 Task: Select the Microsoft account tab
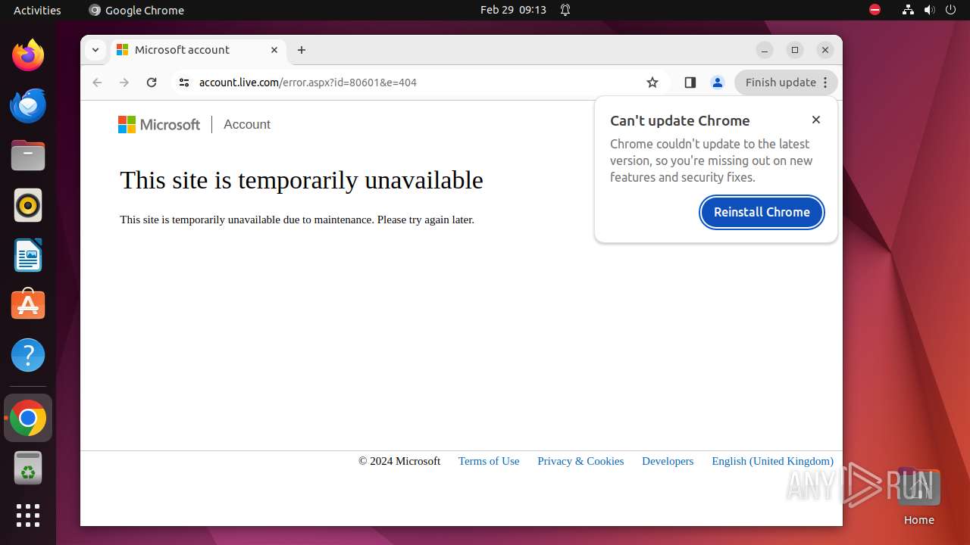(x=199, y=50)
